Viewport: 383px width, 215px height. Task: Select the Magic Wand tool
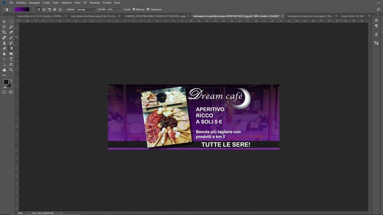click(x=11, y=27)
